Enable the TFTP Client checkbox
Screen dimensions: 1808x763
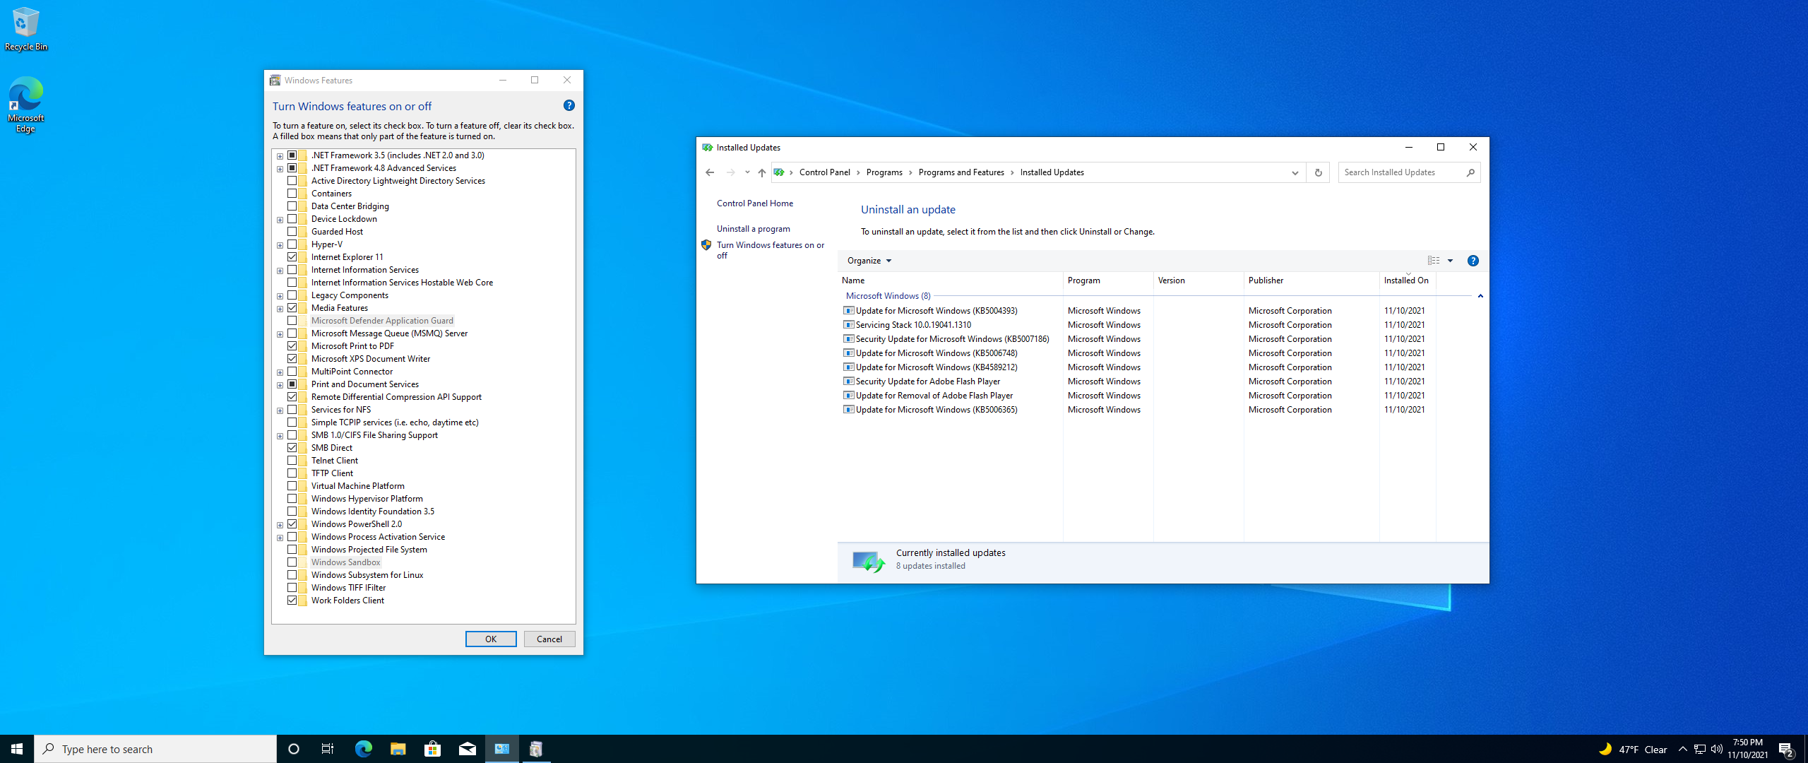tap(292, 473)
